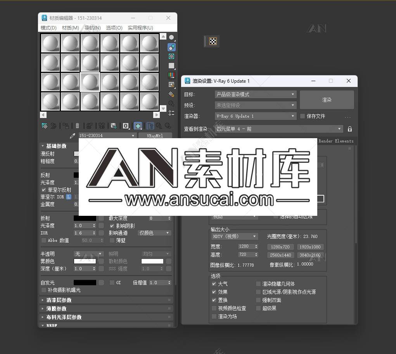Uncheck the 效果 option
Image resolution: width=396 pixels, height=354 pixels.
[214, 292]
